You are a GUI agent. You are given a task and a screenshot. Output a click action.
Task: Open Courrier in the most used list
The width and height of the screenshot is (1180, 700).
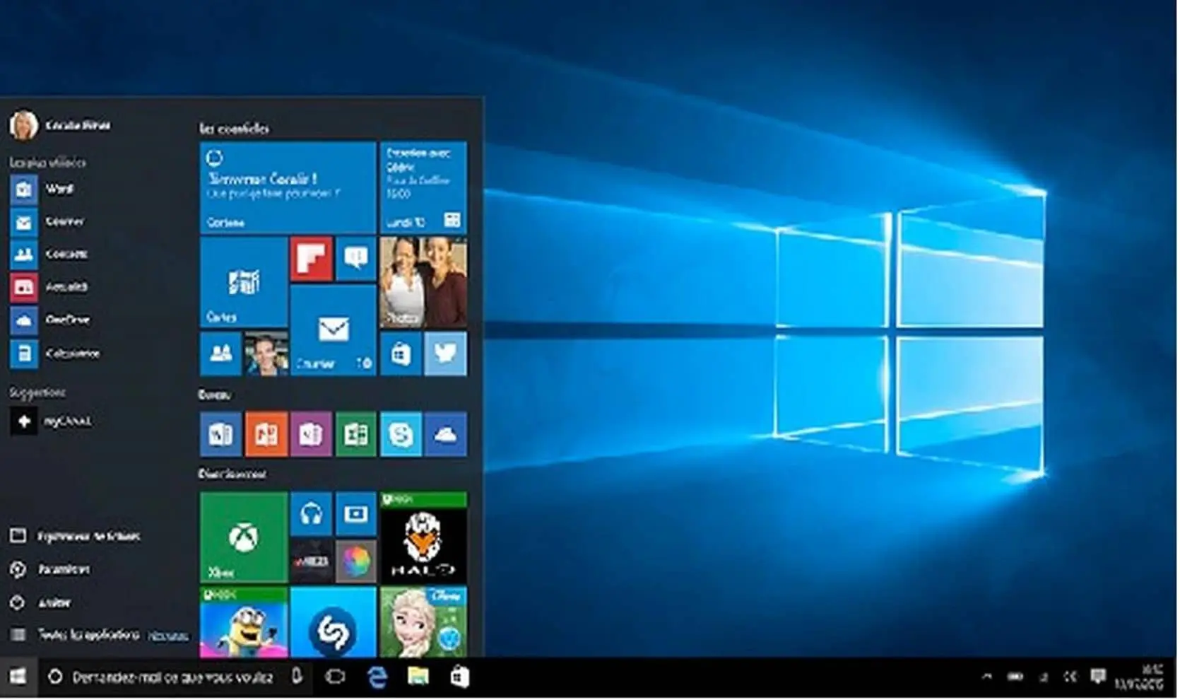point(47,222)
